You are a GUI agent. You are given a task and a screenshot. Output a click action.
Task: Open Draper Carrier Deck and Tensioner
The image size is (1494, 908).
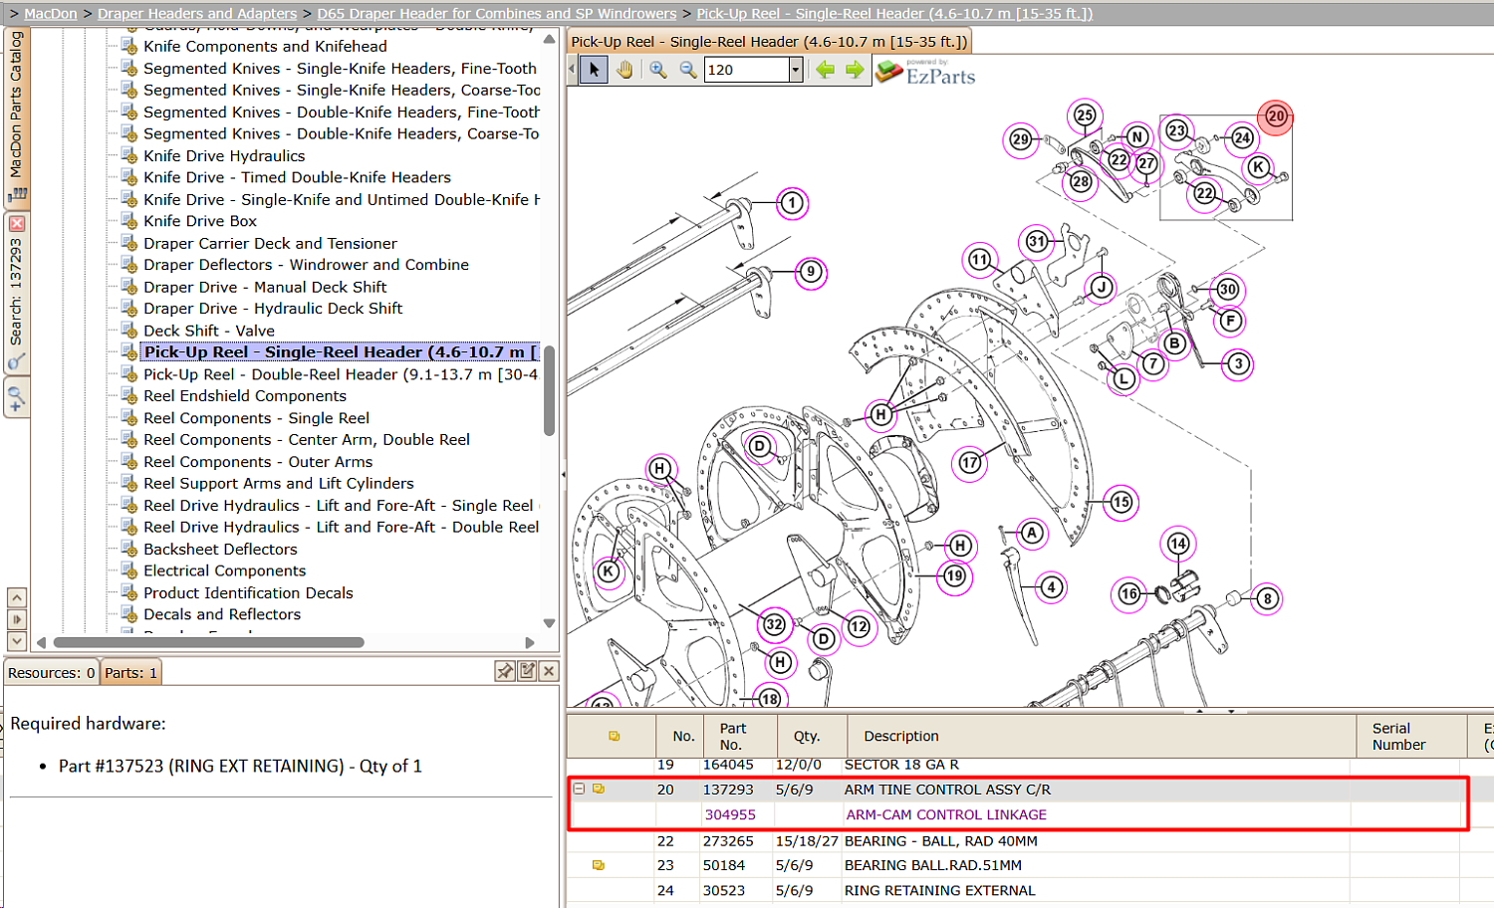[x=270, y=243]
